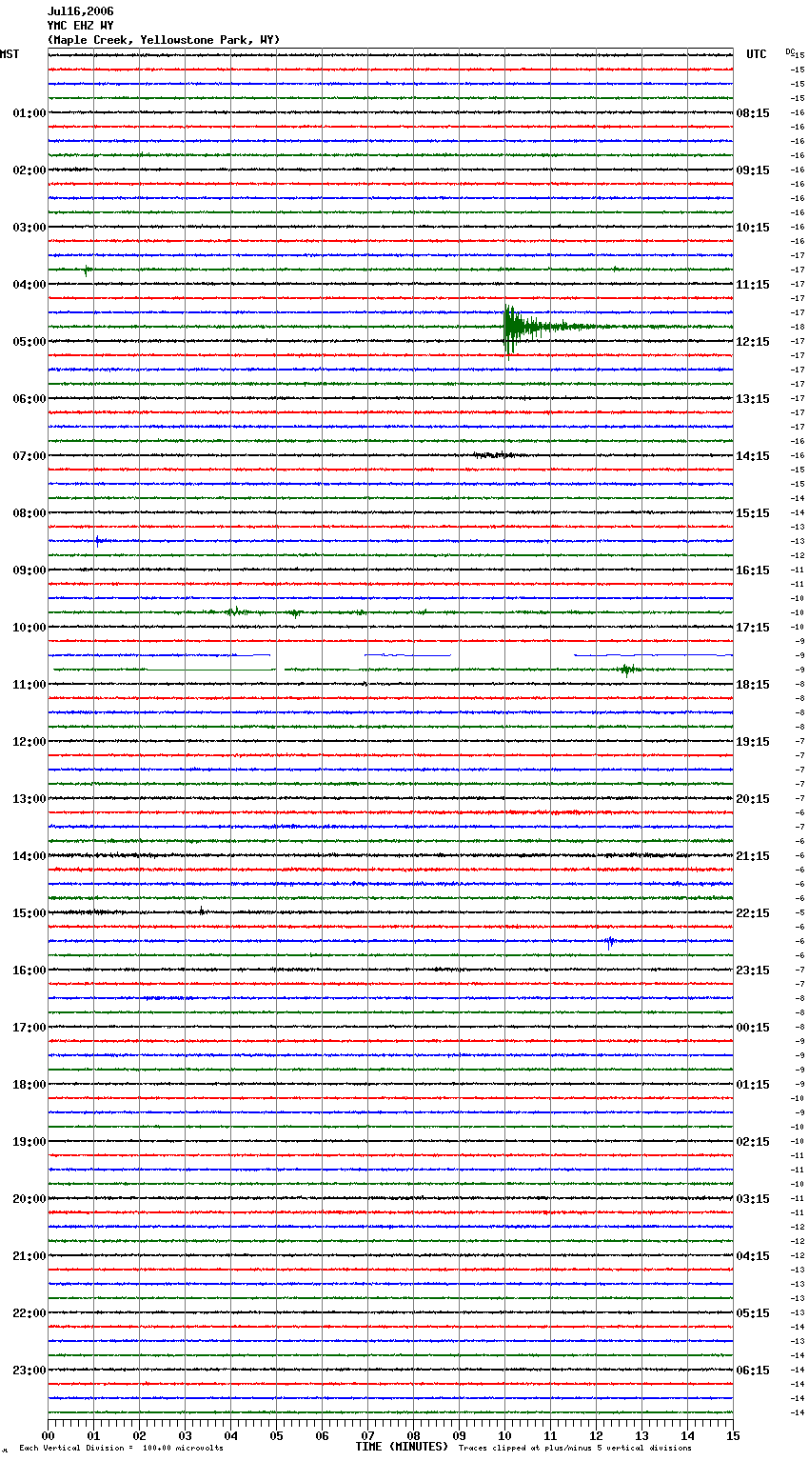
Task: Click the Each Vertical Division microvolts note
Action: [122, 1449]
